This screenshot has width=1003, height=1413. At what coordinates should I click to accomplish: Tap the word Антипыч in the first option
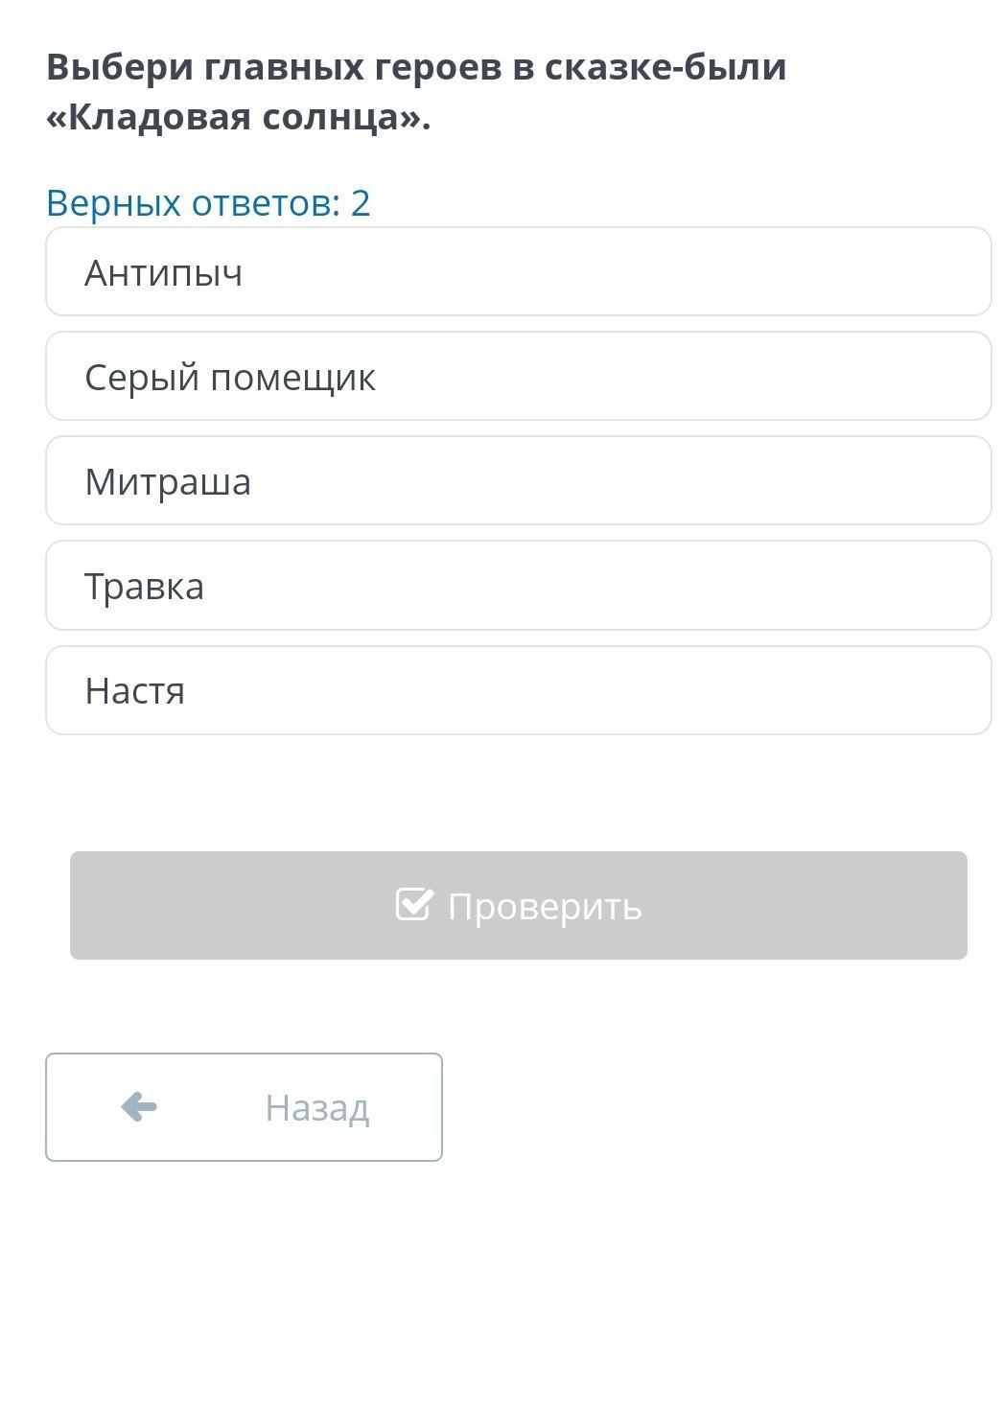pyautogui.click(x=164, y=273)
